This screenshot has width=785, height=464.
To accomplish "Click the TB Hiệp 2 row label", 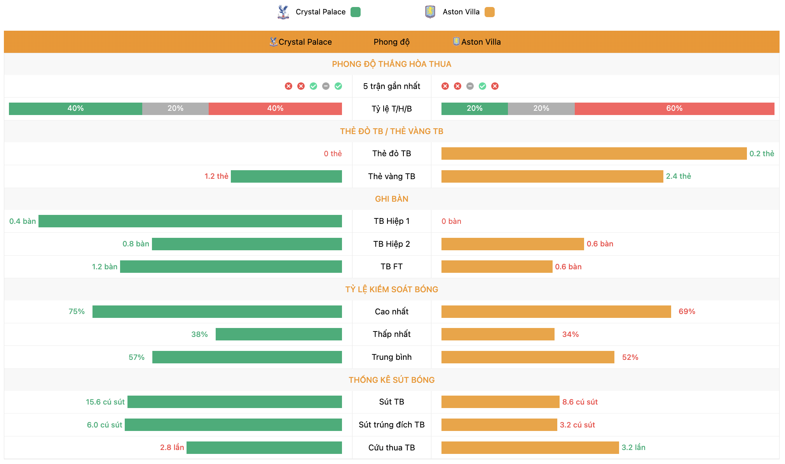I will click(392, 244).
